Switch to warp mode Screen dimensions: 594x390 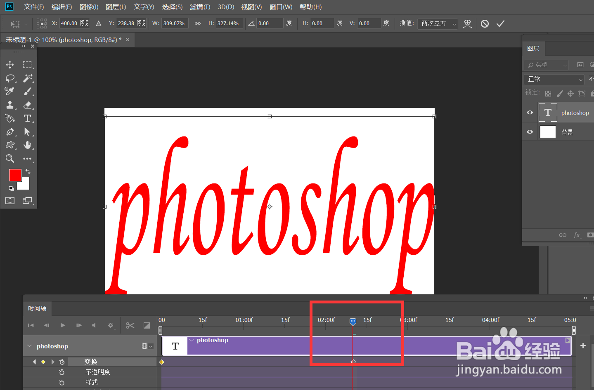(x=467, y=23)
